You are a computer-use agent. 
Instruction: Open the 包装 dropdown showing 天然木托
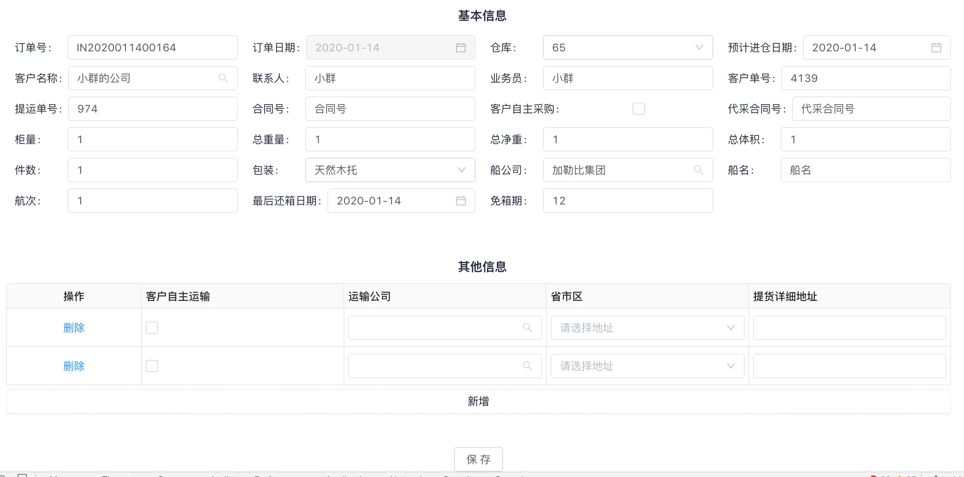coord(390,170)
